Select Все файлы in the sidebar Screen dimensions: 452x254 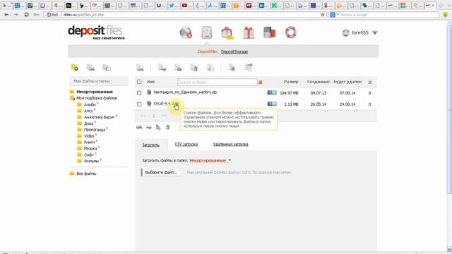(86, 174)
